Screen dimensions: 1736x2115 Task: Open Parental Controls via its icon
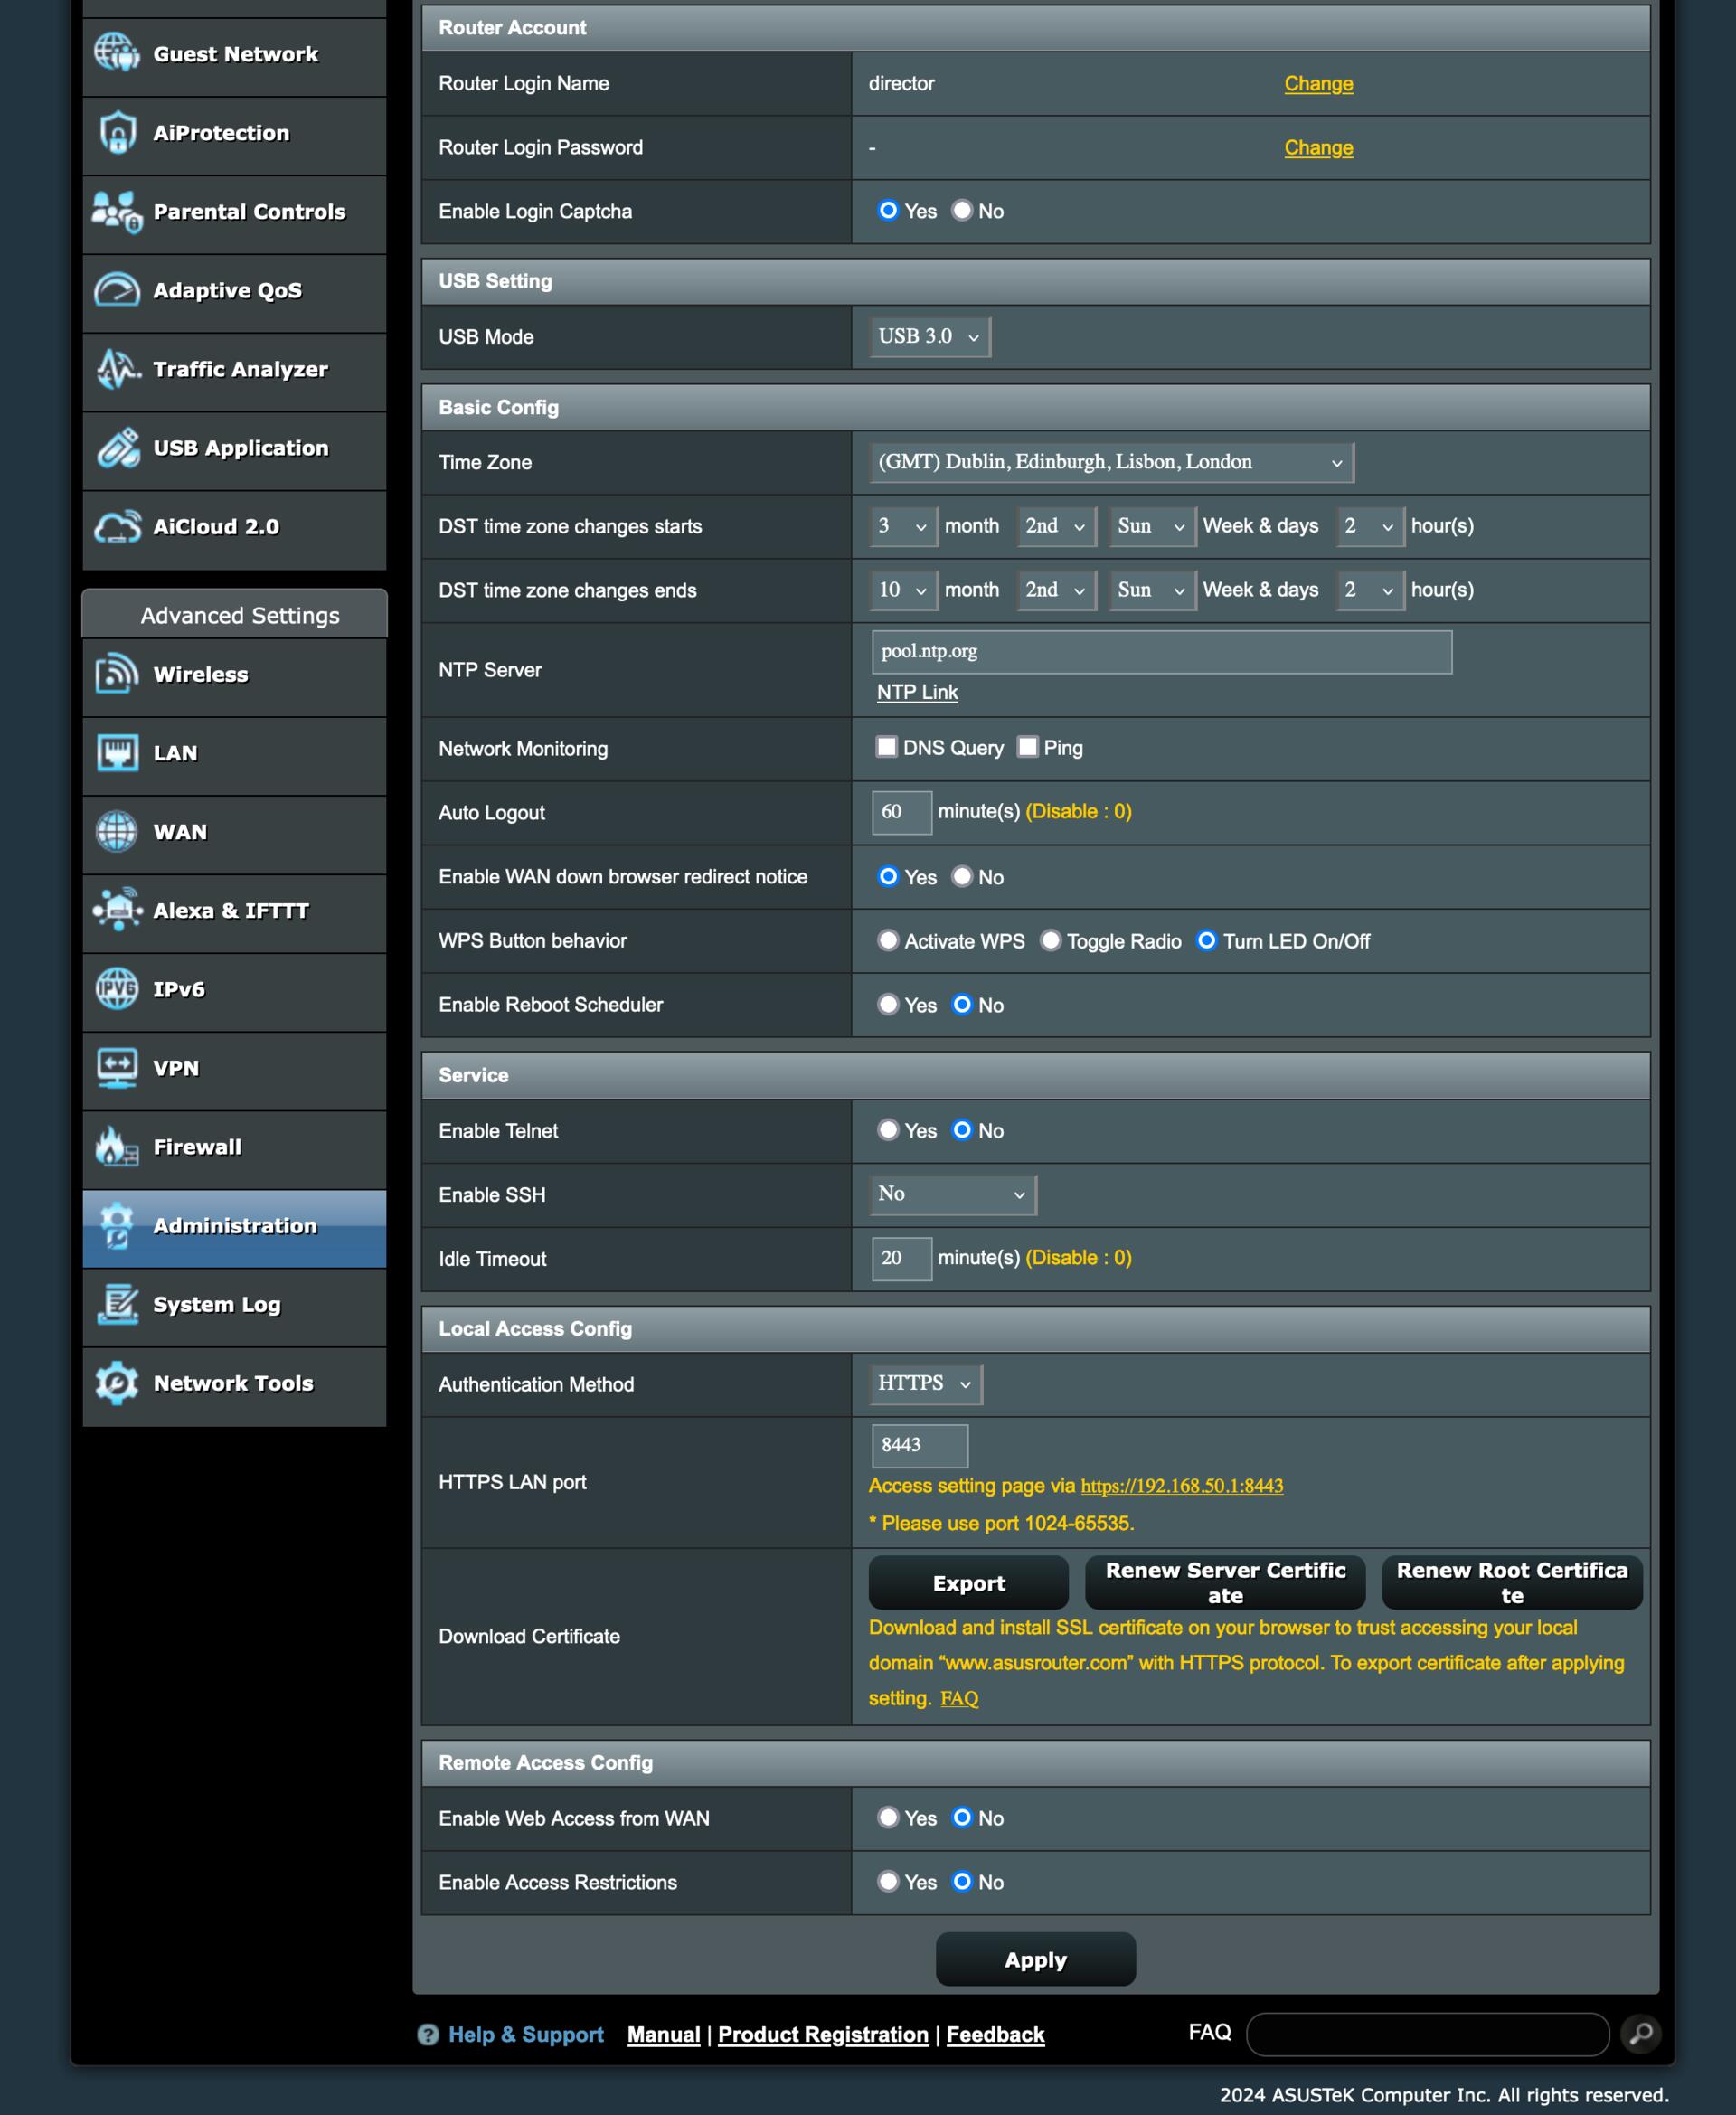(117, 212)
